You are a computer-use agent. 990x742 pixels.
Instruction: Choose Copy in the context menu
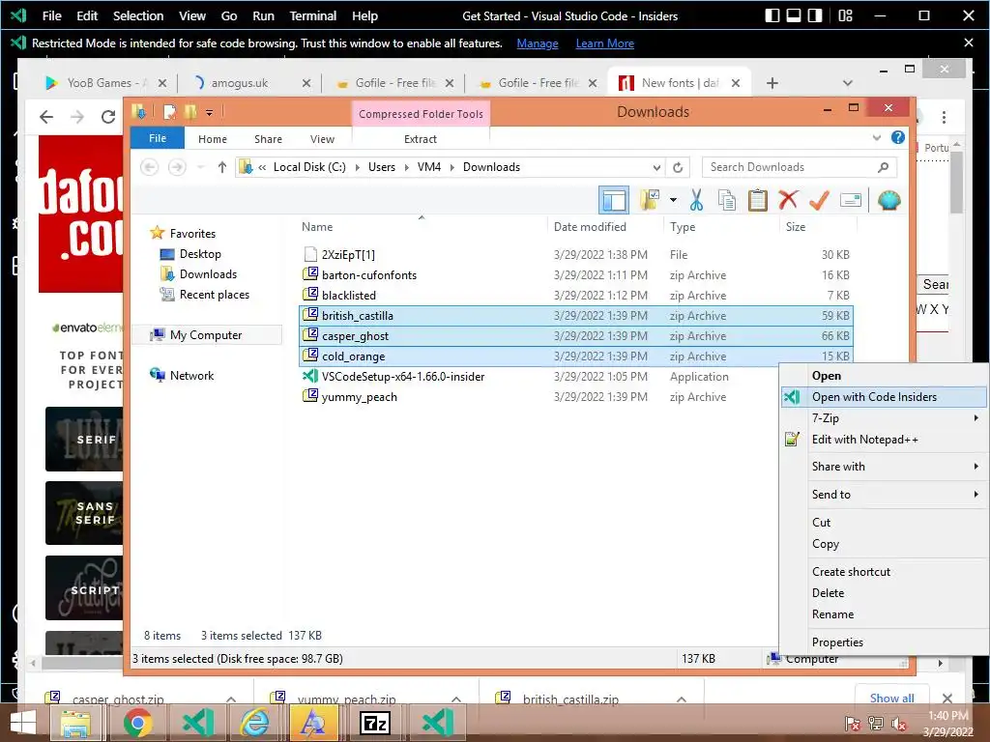pyautogui.click(x=884, y=544)
